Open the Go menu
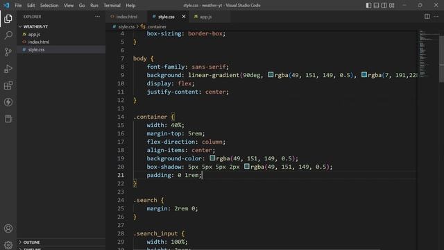 (82, 5)
